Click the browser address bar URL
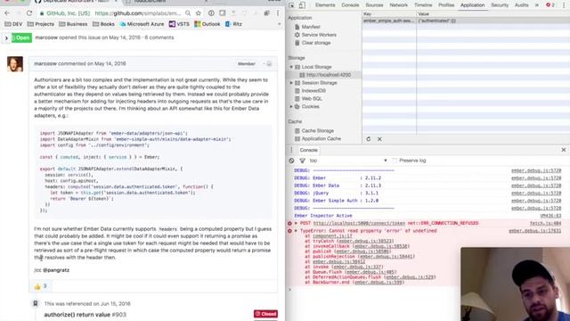 pyautogui.click(x=138, y=13)
